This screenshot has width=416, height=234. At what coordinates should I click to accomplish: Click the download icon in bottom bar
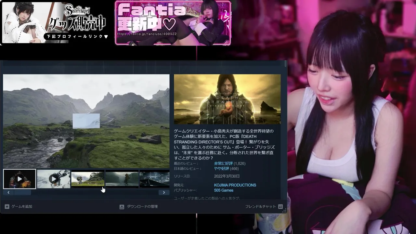[x=122, y=206]
